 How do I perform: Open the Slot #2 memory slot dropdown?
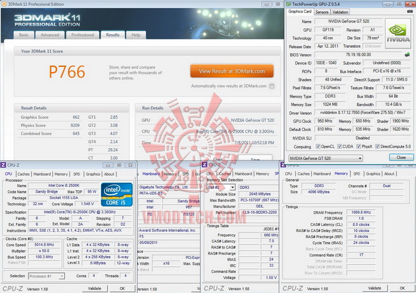tap(221, 187)
